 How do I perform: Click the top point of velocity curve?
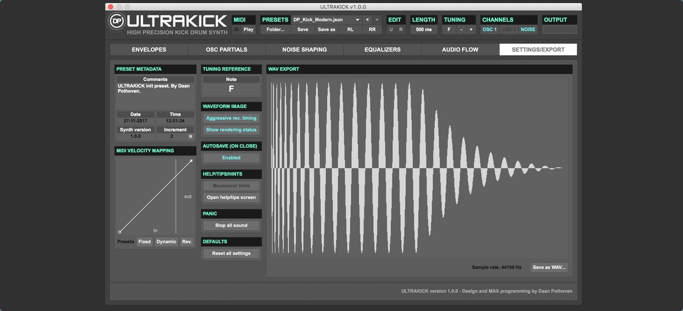[x=191, y=161]
